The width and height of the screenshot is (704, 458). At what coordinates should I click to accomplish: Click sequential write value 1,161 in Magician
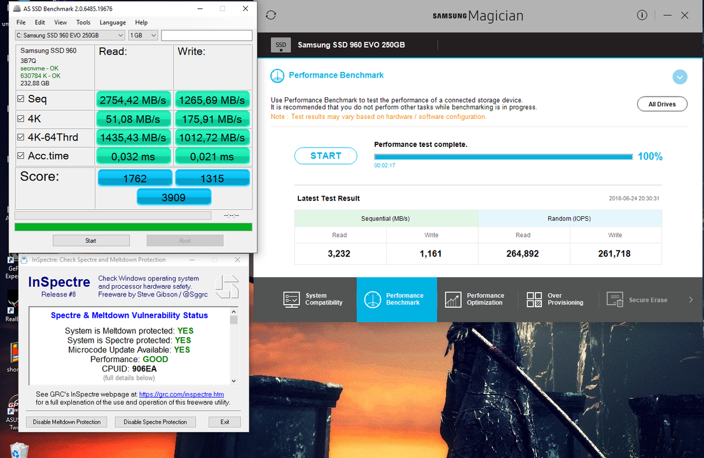pyautogui.click(x=431, y=254)
